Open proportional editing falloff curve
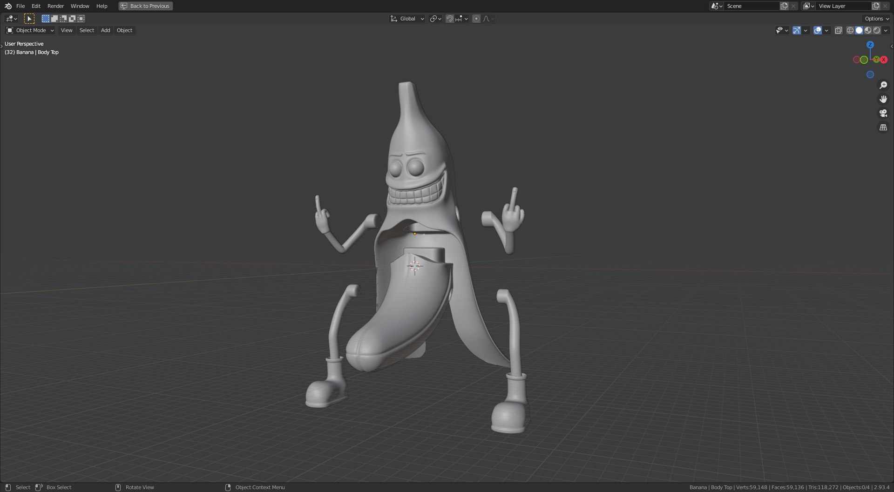894x492 pixels. (x=488, y=19)
